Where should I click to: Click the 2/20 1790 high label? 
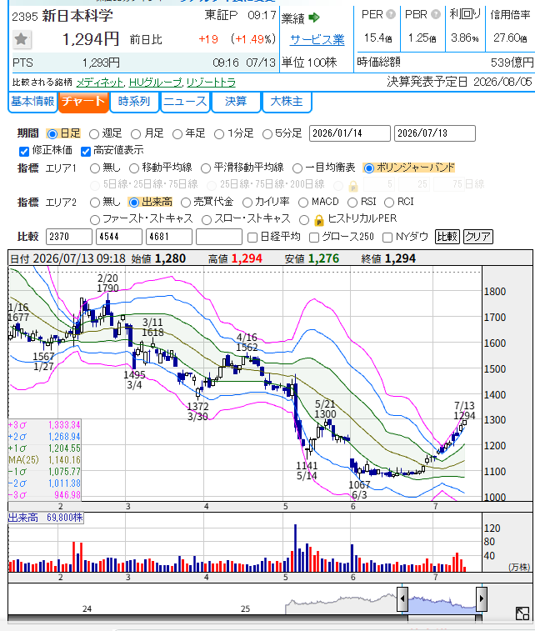(107, 283)
